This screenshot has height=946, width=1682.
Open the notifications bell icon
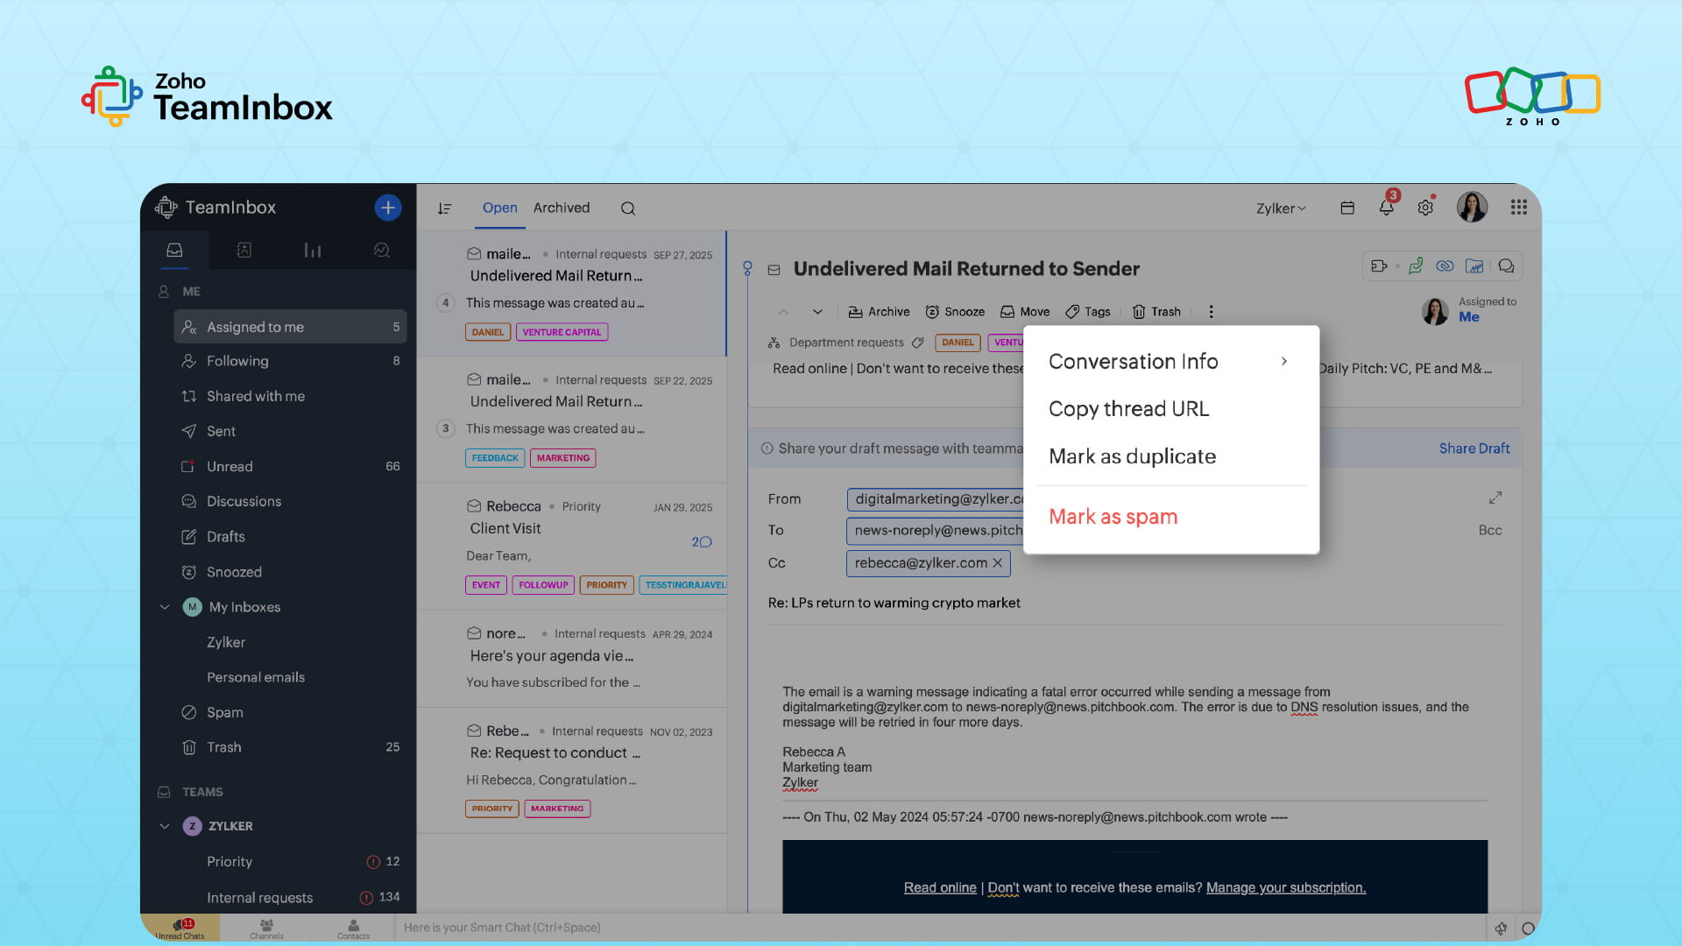point(1386,208)
